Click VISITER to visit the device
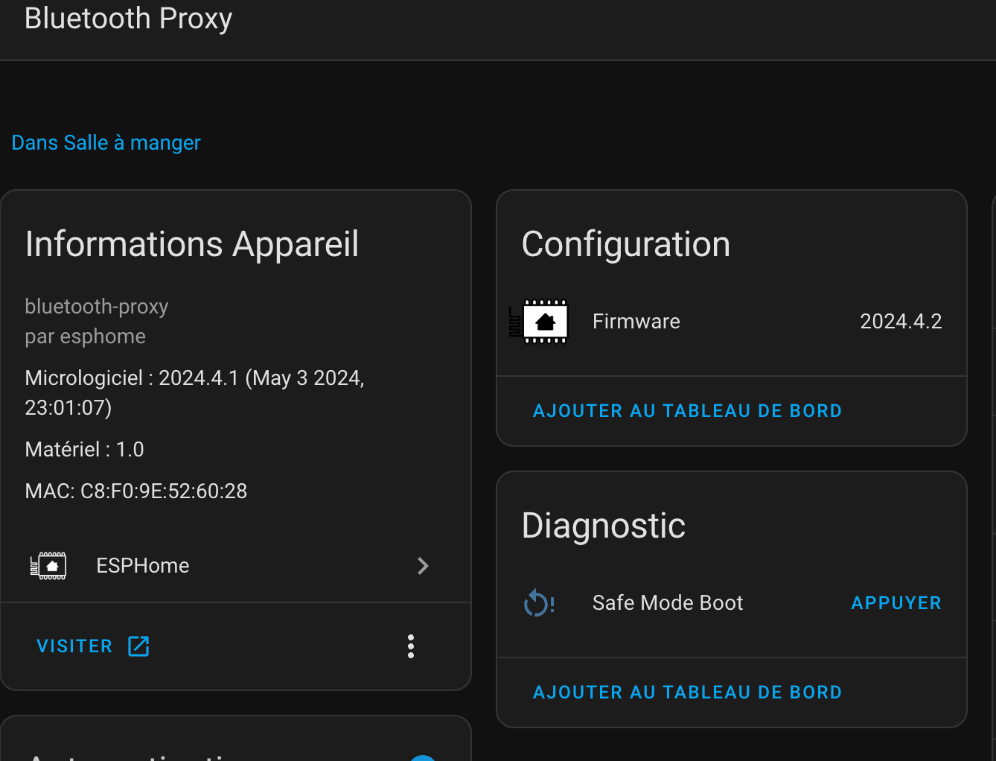996x761 pixels. click(x=74, y=646)
